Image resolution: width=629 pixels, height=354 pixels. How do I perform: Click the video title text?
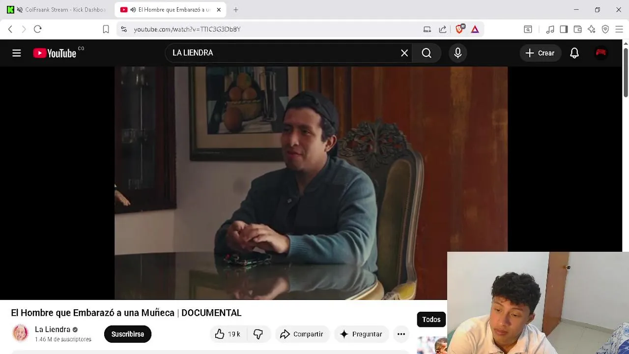click(x=126, y=313)
